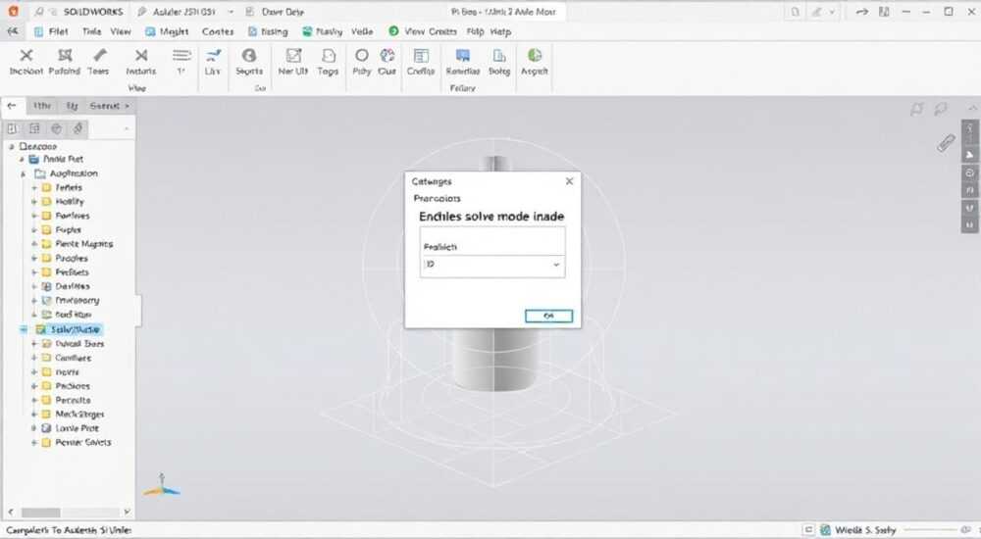Open the View Crattrs menu
Image resolution: width=981 pixels, height=539 pixels.
tap(431, 31)
